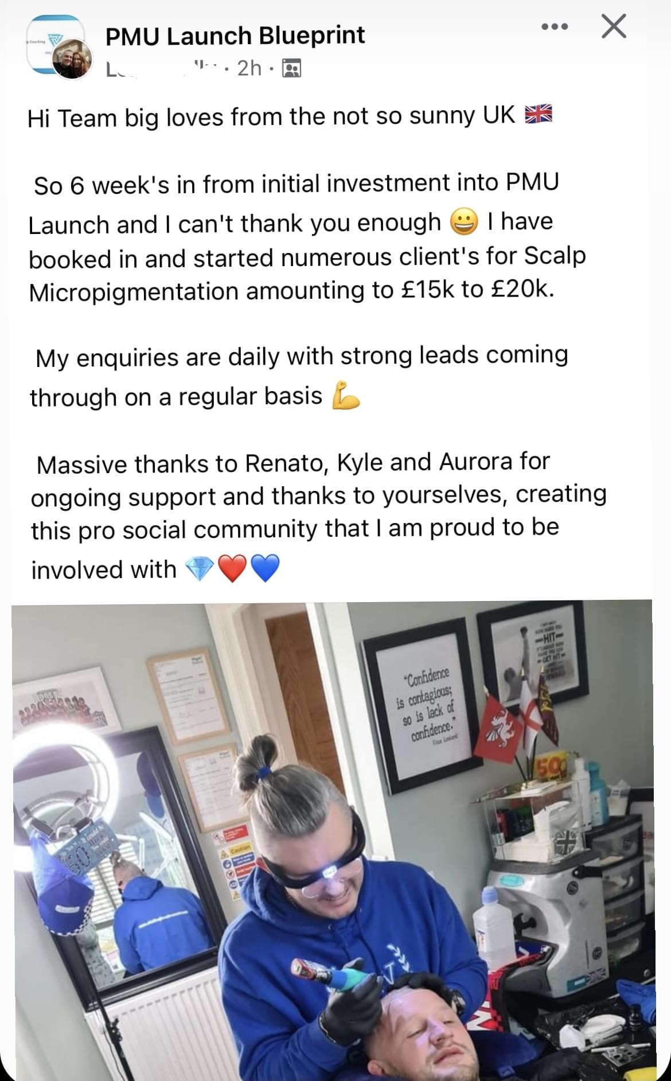Open the PMU Launch Blueprint group name
The height and width of the screenshot is (1081, 671).
pyautogui.click(x=235, y=36)
